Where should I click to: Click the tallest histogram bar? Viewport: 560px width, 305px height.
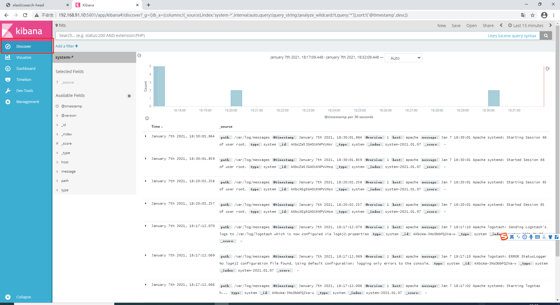[159, 86]
